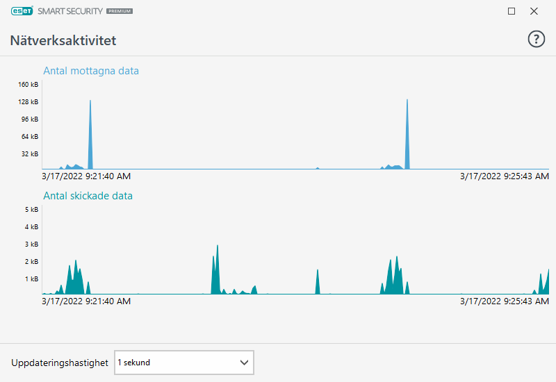Click the PREMIUM badge in title bar
Image resolution: width=556 pixels, height=382 pixels.
120,12
